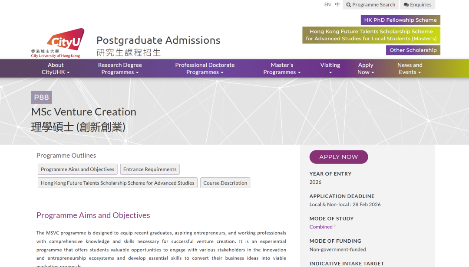Image resolution: width=469 pixels, height=267 pixels.
Task: Open the Research Degree Programmes dropdown
Action: point(120,68)
